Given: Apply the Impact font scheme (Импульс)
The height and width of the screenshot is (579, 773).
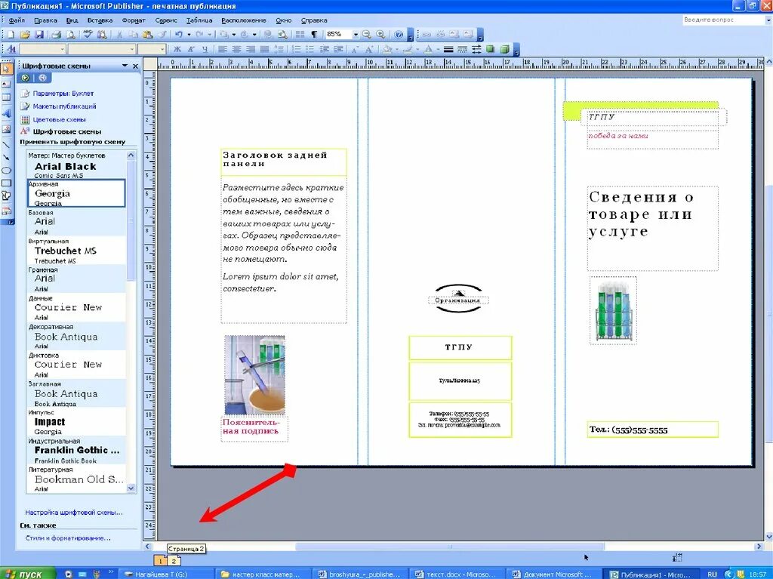Looking at the screenshot, I should 76,422.
